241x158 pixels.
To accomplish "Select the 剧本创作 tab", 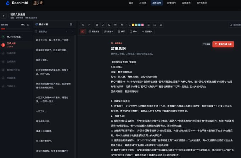I will 157,3.
